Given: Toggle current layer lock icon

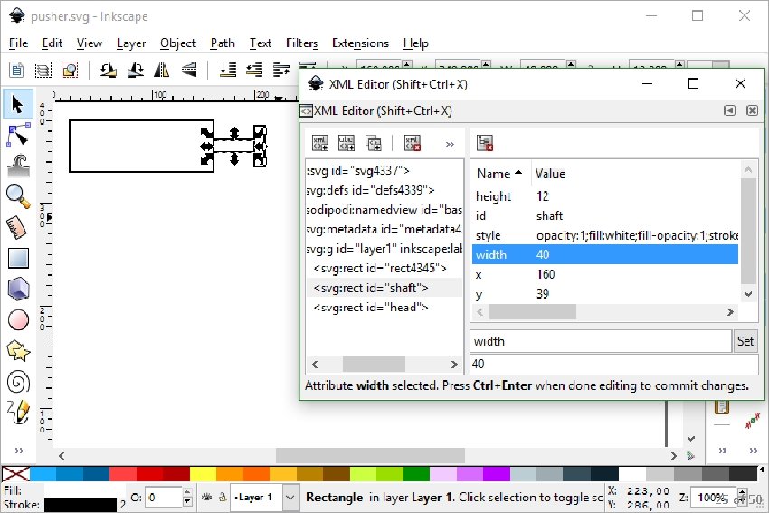Looking at the screenshot, I should click(223, 497).
